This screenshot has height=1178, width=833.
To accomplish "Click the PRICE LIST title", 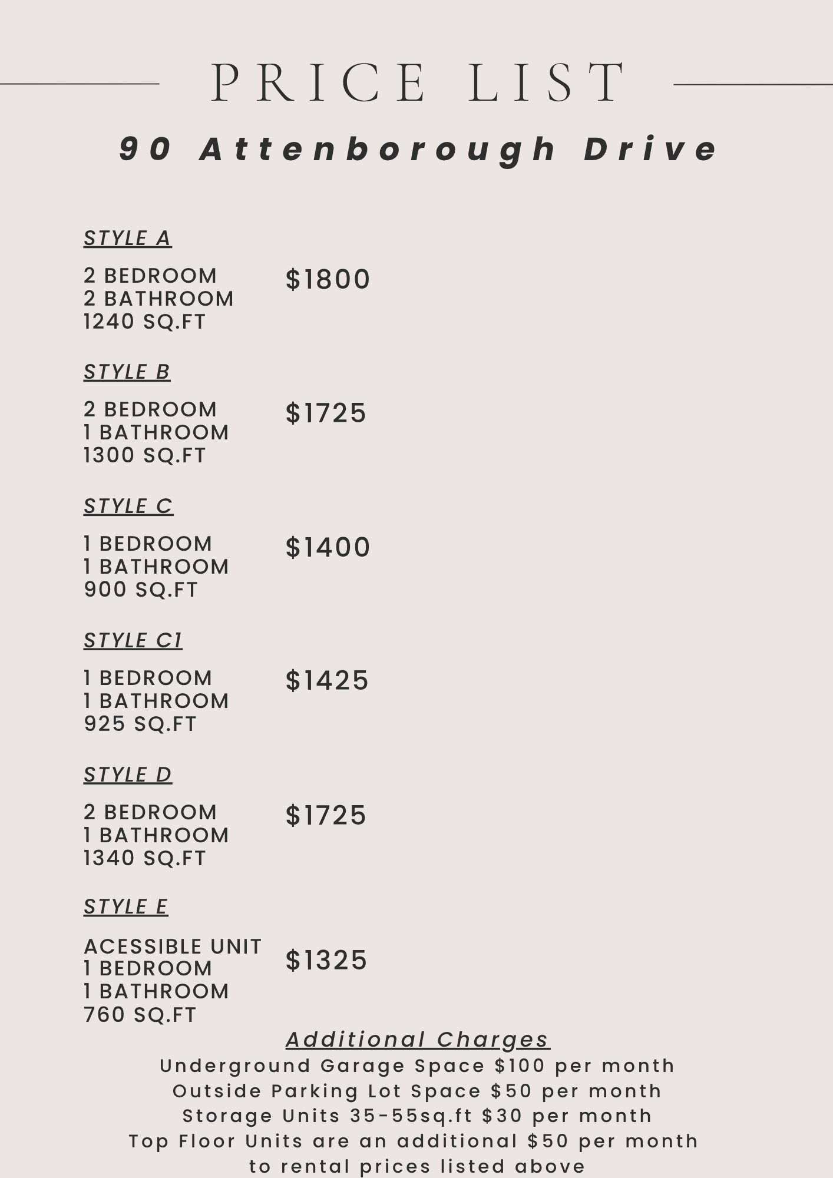I will click(x=417, y=82).
